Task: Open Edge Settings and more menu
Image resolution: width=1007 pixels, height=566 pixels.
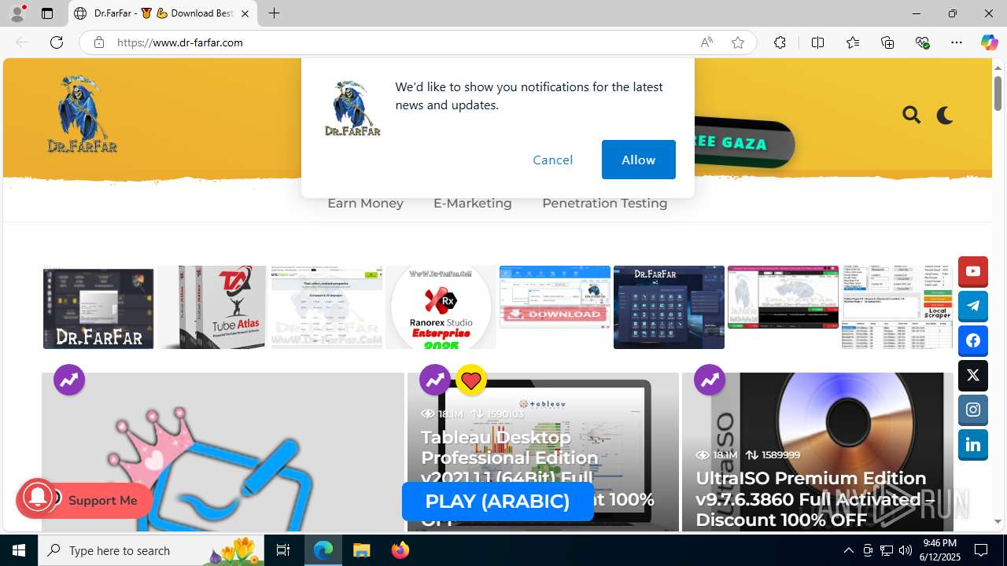Action: [x=957, y=42]
